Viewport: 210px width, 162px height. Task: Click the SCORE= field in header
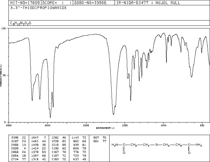pyautogui.click(x=57, y=3)
